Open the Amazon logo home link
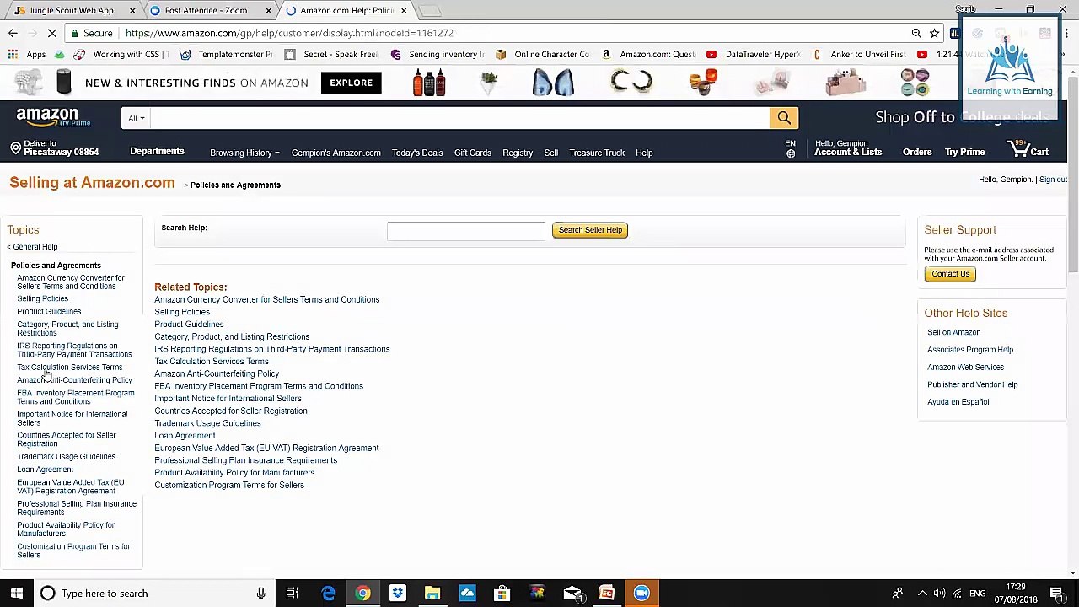 click(x=48, y=117)
